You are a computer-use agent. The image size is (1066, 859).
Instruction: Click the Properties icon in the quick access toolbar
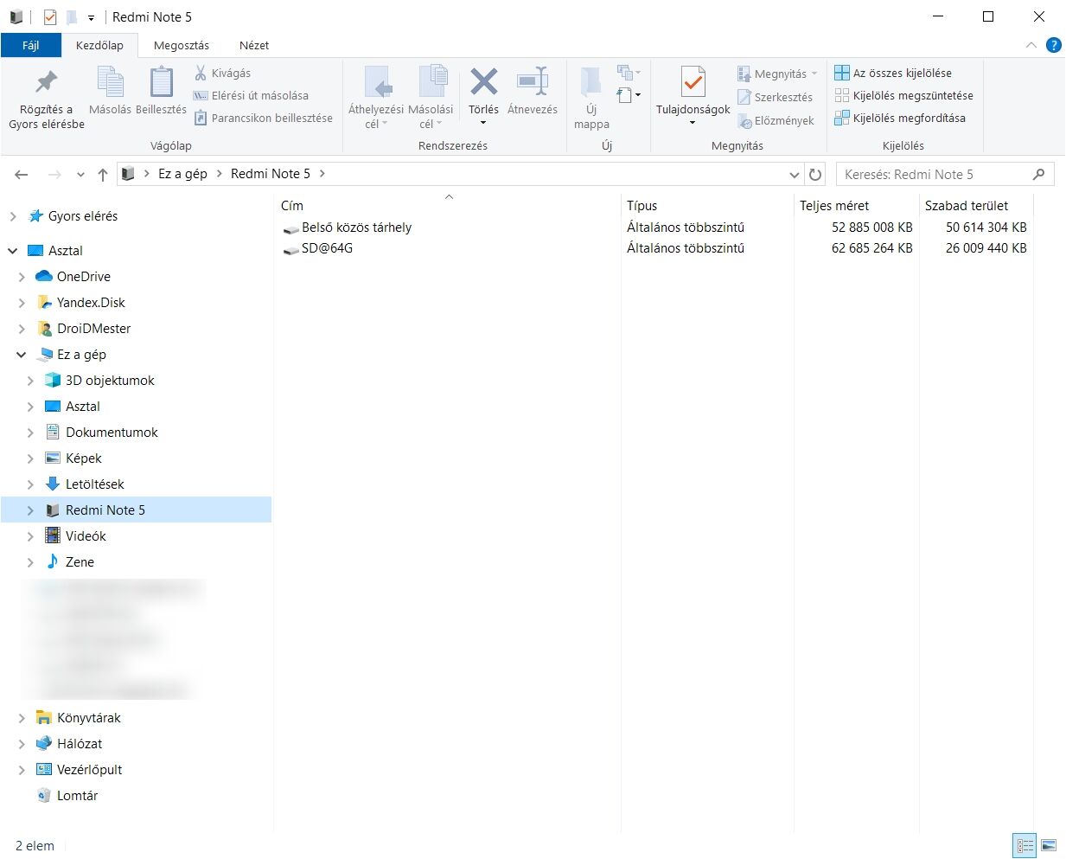49,17
